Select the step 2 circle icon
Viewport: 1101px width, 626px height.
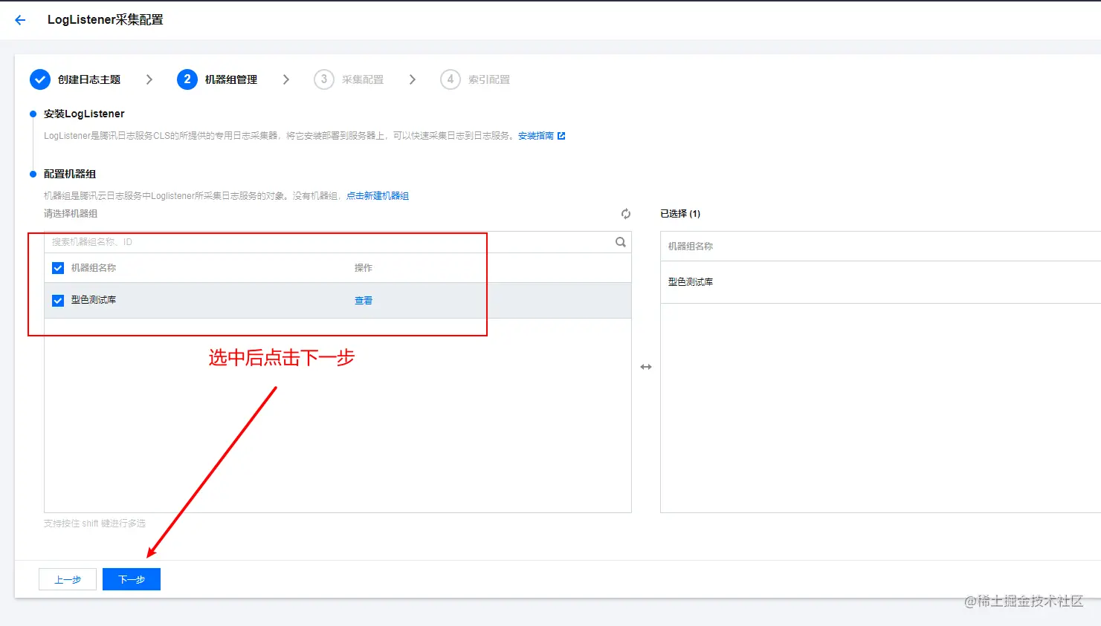tap(187, 79)
